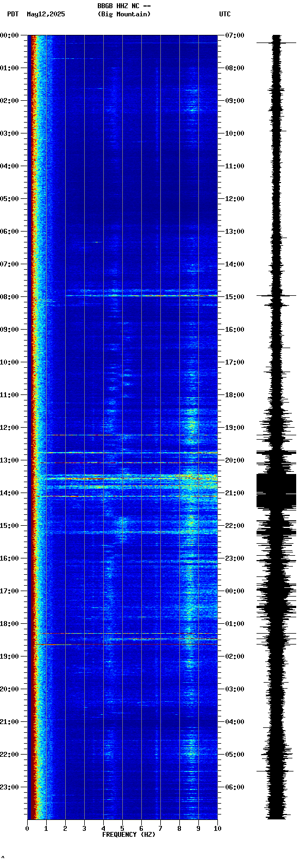Image resolution: width=300 pixels, height=863 pixels.
Task: Click the 05:00 UTC label on right axis
Action: (235, 755)
